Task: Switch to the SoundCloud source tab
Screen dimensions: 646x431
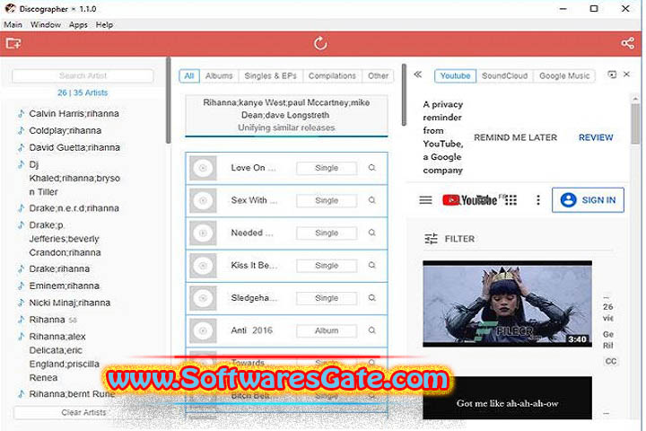Action: coord(504,76)
